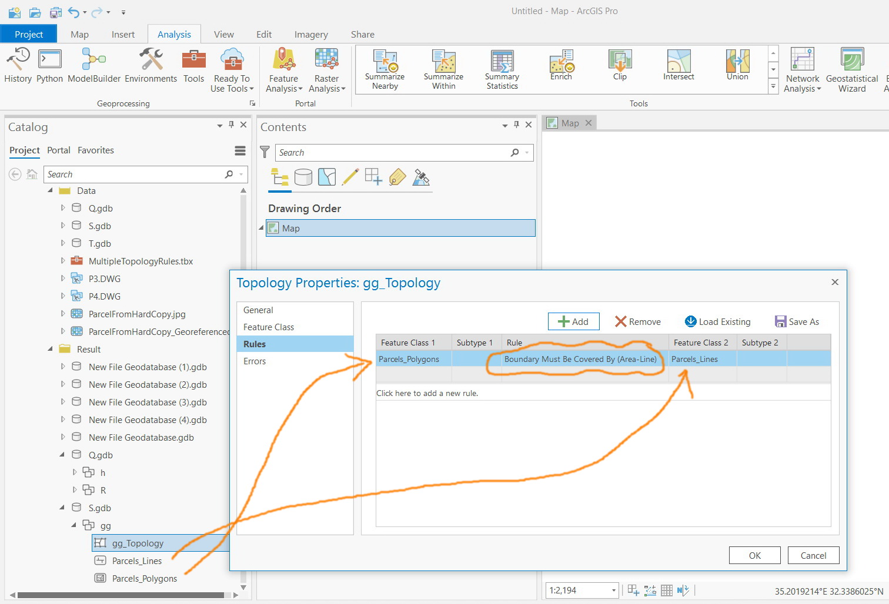This screenshot has height=604, width=889.
Task: Close the Map view tab
Action: tap(588, 123)
